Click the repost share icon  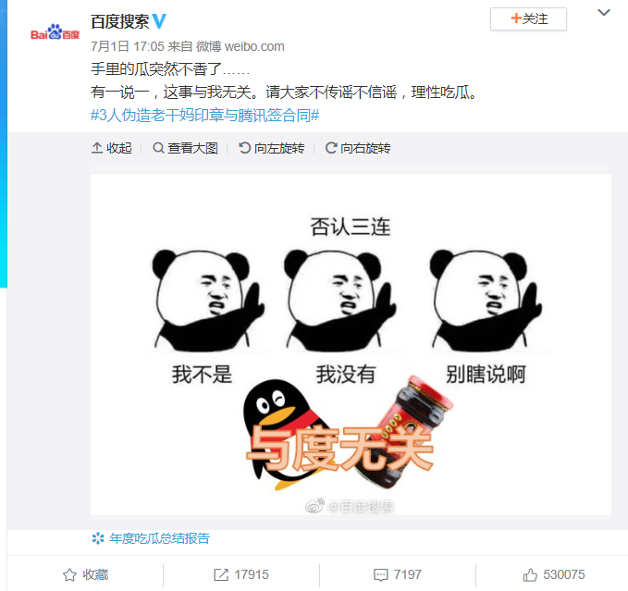221,574
